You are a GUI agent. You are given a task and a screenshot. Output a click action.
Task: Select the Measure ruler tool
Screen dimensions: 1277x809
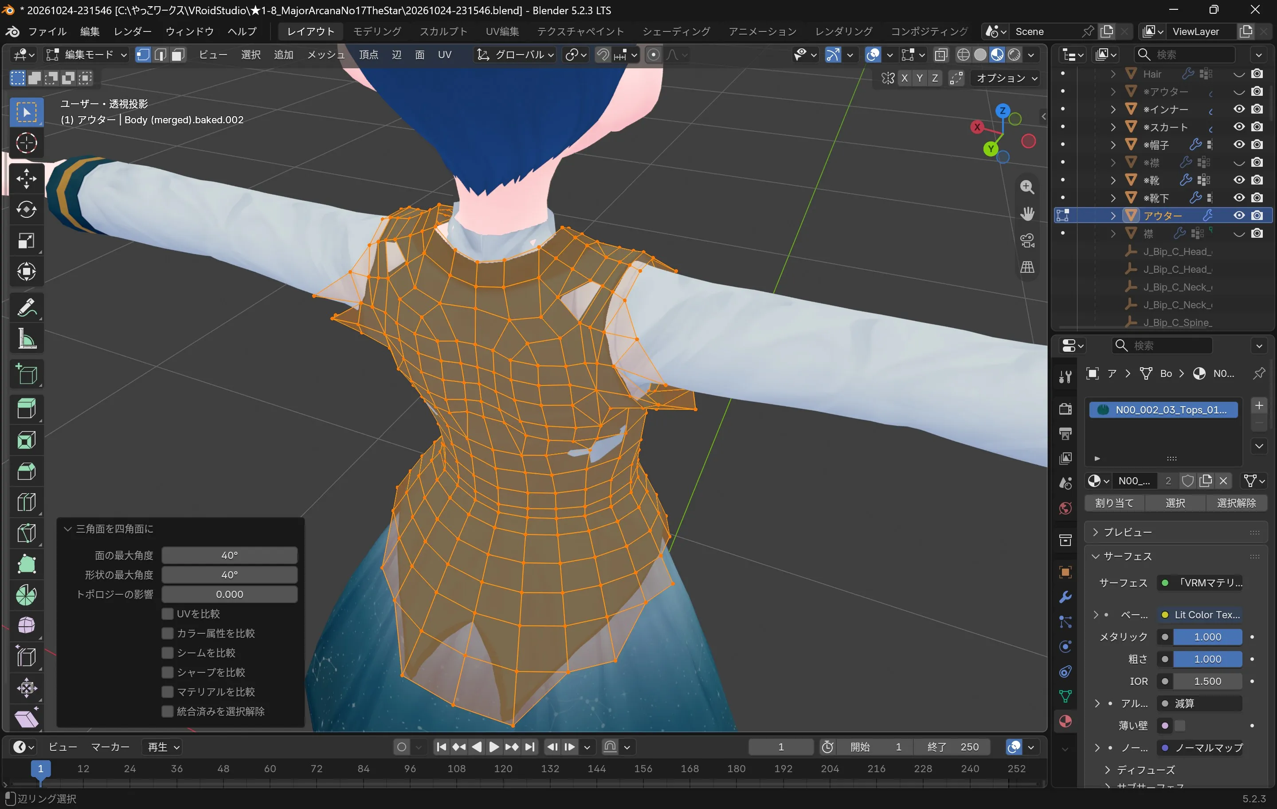coord(26,338)
